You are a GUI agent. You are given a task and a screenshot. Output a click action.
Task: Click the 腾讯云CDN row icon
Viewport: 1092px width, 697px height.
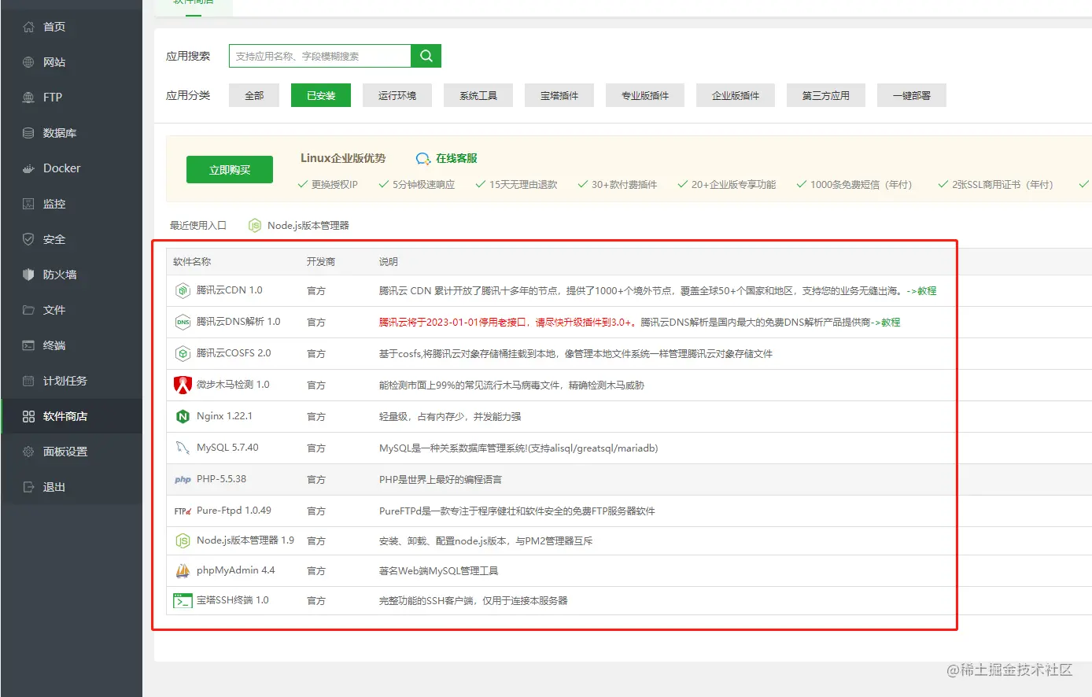183,290
